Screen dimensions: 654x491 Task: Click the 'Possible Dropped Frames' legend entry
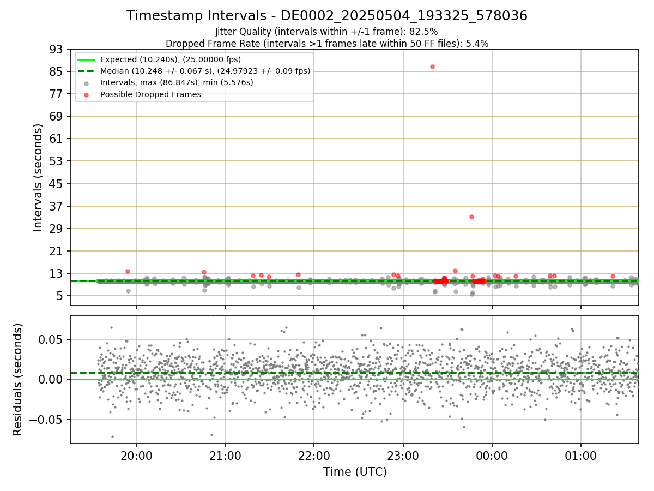(150, 94)
